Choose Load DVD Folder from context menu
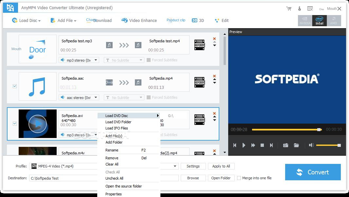 [118, 122]
